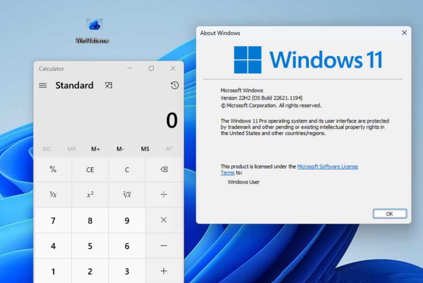Viewport: 423px width, 283px height.
Task: Click the Calculator display showing 0
Action: click(172, 121)
